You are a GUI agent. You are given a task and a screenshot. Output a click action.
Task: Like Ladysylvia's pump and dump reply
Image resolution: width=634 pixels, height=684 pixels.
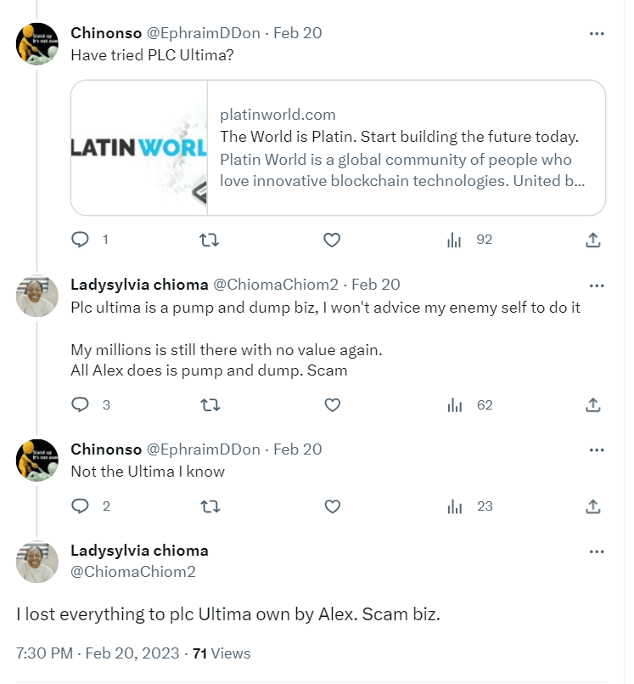click(331, 405)
